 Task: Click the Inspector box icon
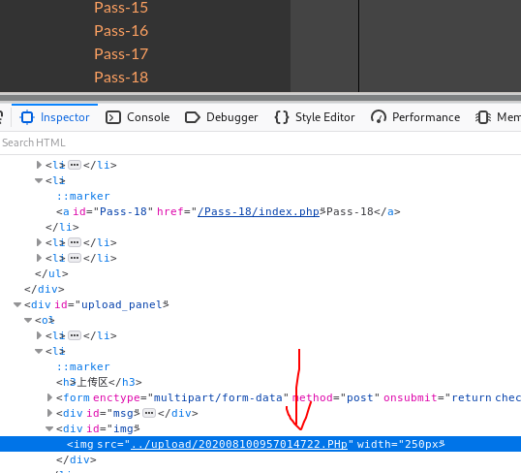click(x=27, y=117)
